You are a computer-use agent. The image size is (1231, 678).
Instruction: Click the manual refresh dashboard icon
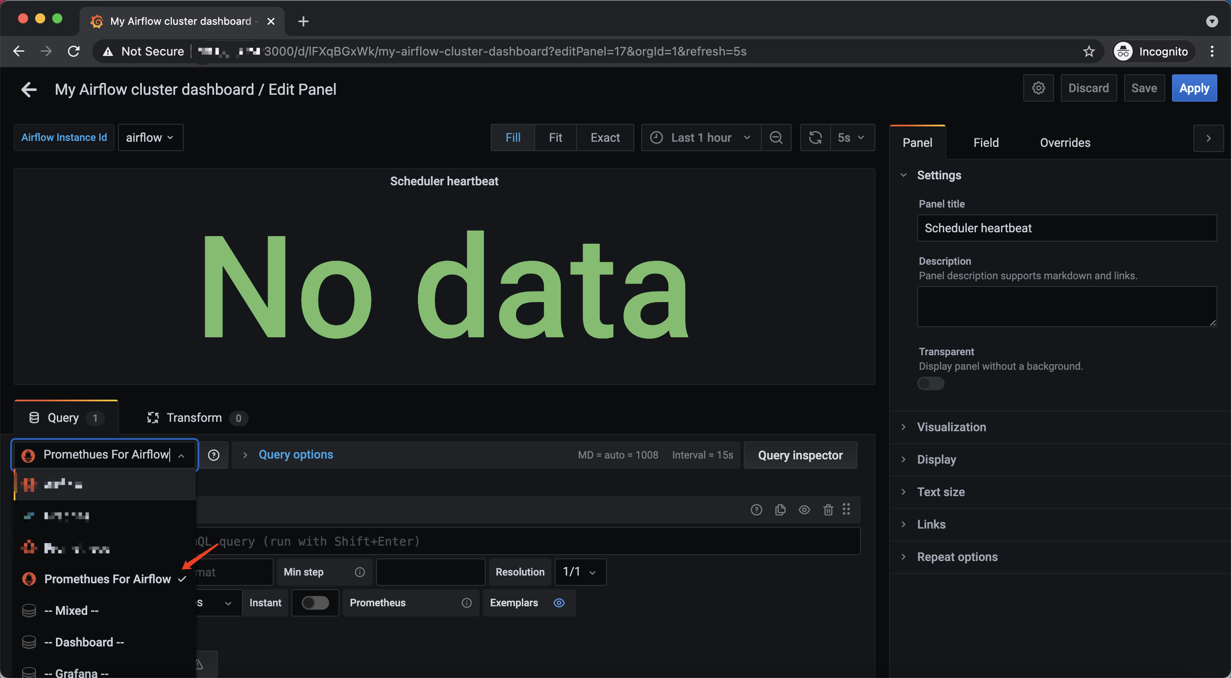point(815,137)
